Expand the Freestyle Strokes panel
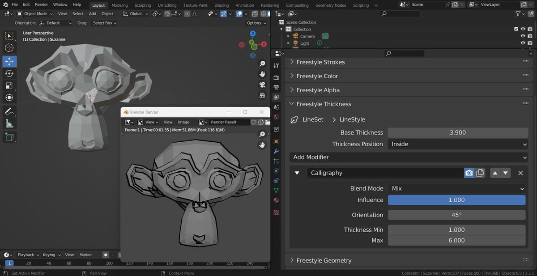537x276 pixels. (x=320, y=62)
